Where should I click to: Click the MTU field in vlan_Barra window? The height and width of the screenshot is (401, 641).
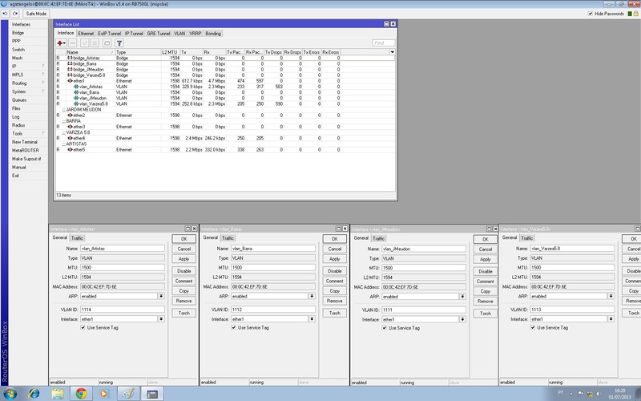point(272,268)
